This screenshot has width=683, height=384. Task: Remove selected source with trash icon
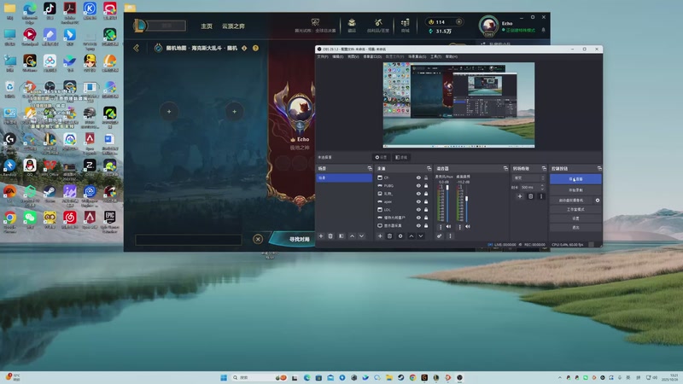point(390,236)
